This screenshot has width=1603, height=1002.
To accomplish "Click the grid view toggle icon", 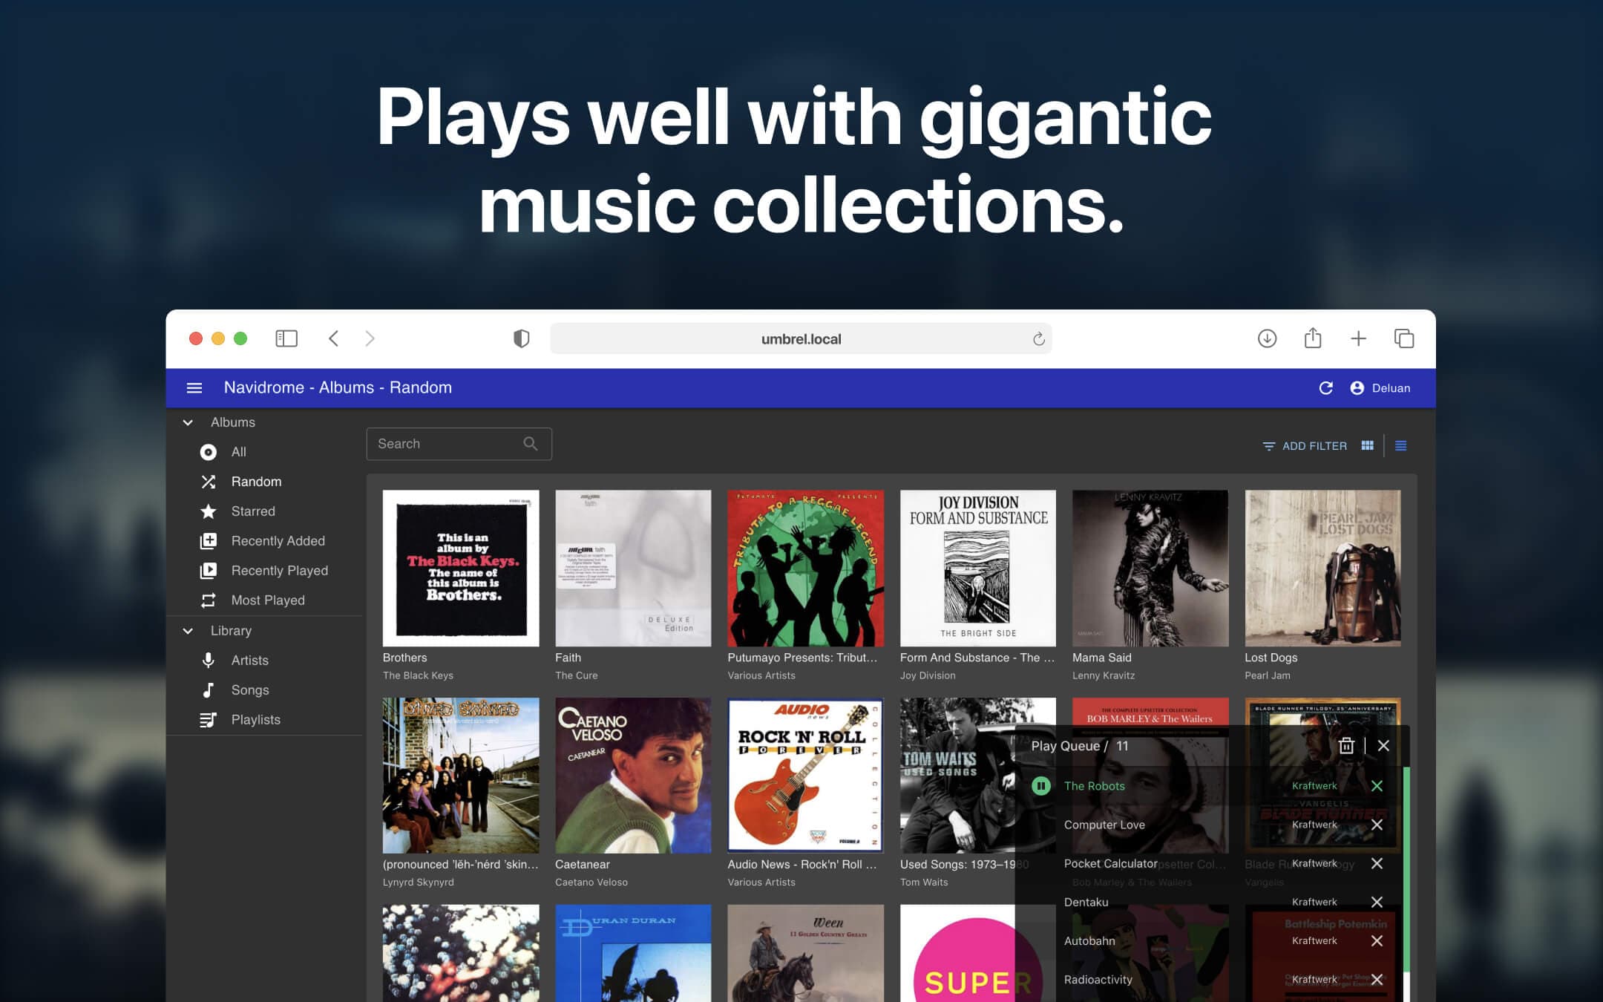I will pyautogui.click(x=1368, y=445).
